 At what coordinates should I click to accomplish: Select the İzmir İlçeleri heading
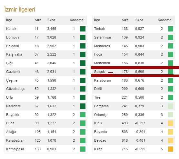coord(20,9)
